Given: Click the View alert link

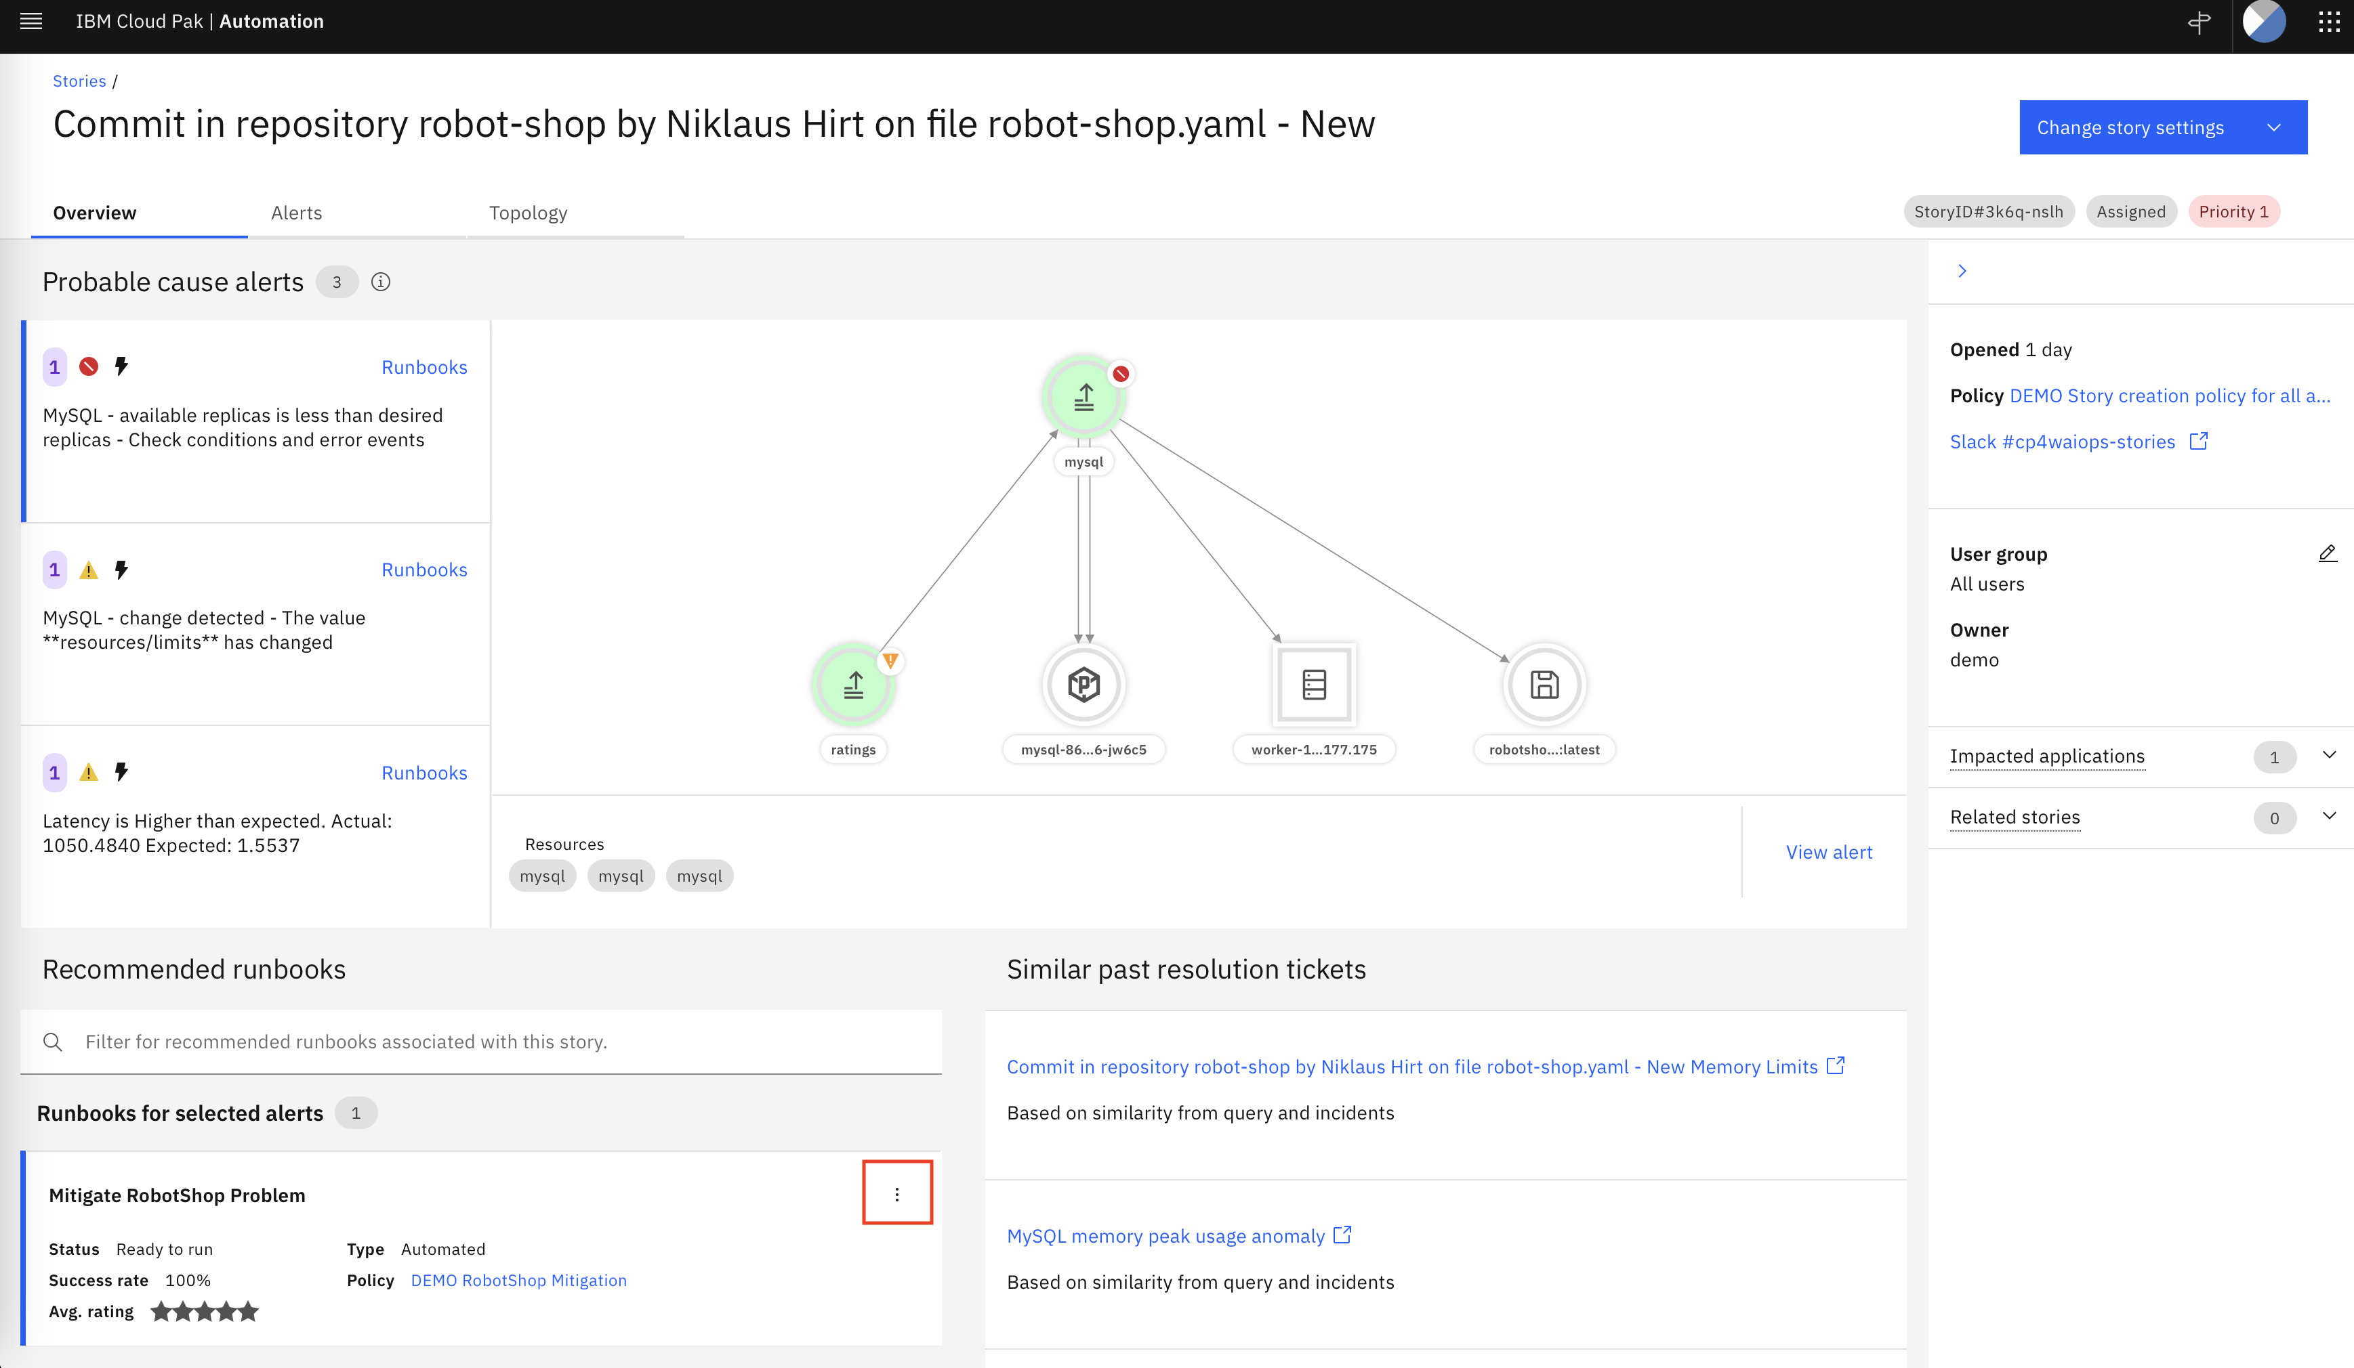Looking at the screenshot, I should (x=1828, y=852).
